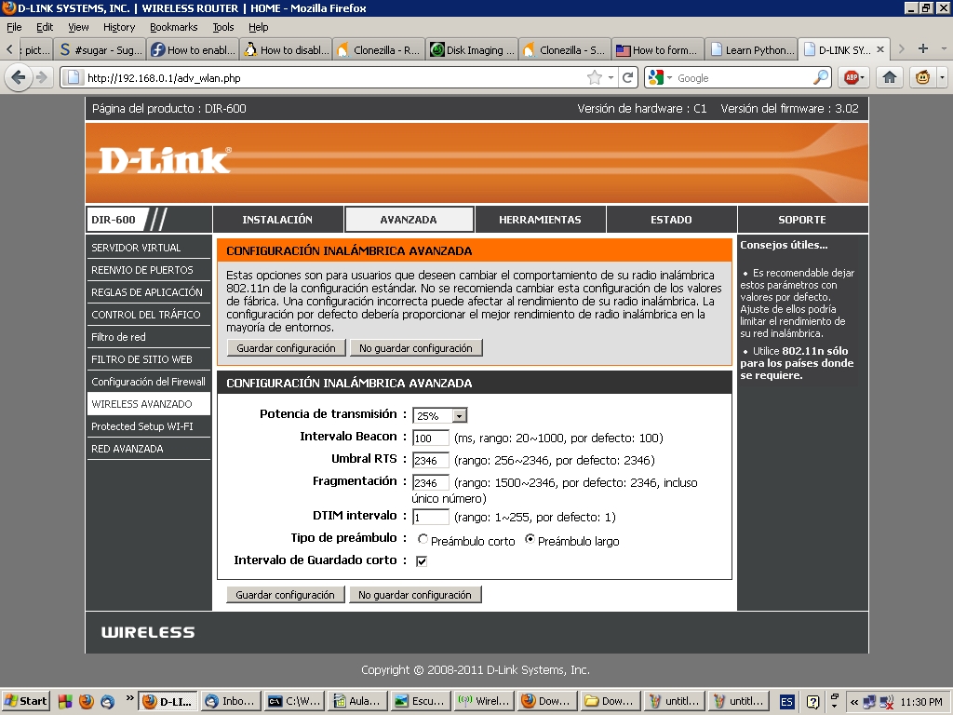Switch to the HERRAMIENTAS tab
953x715 pixels.
(x=540, y=220)
